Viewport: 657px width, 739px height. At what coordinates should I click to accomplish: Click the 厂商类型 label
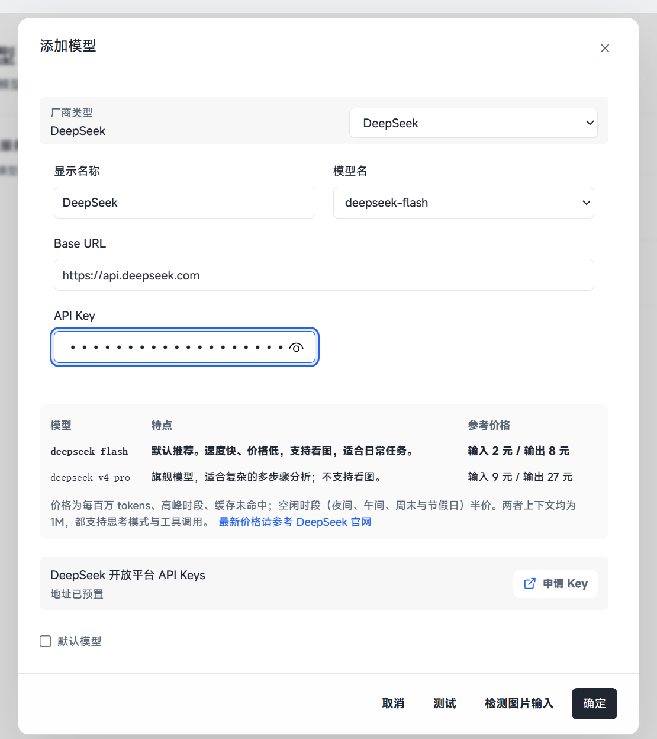click(72, 113)
